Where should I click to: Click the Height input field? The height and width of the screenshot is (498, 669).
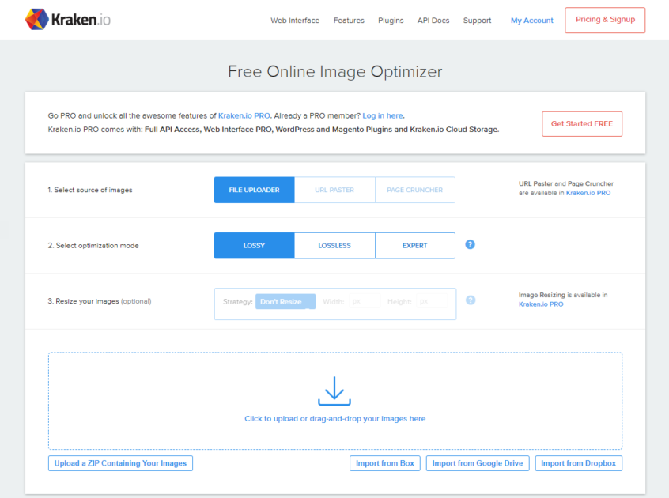(x=431, y=302)
